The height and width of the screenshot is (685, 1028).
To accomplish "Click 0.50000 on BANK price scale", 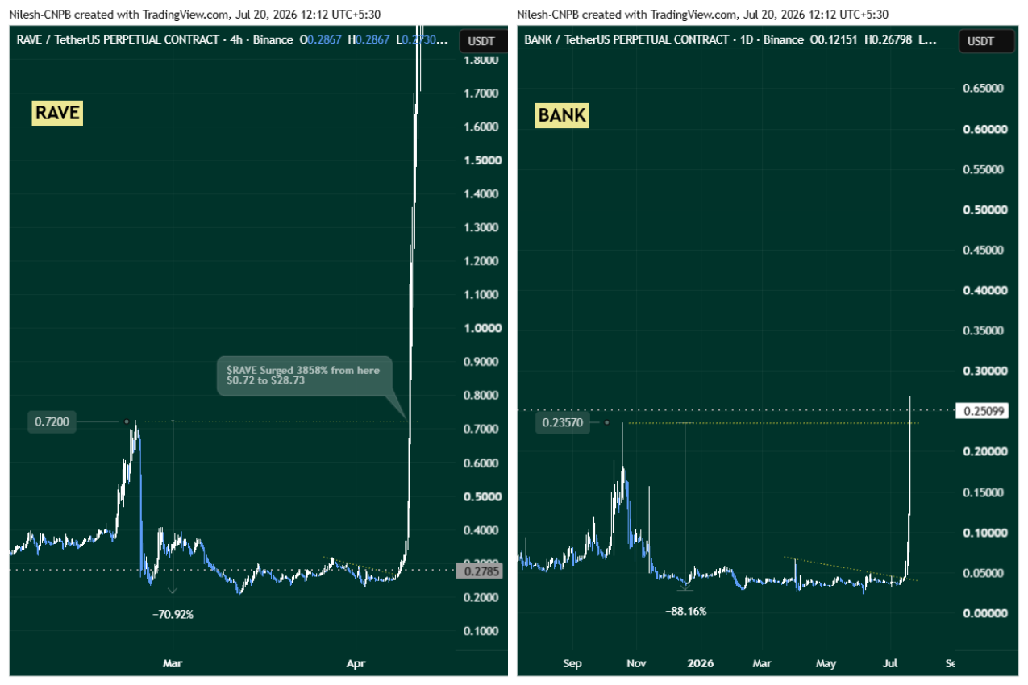I will [984, 210].
